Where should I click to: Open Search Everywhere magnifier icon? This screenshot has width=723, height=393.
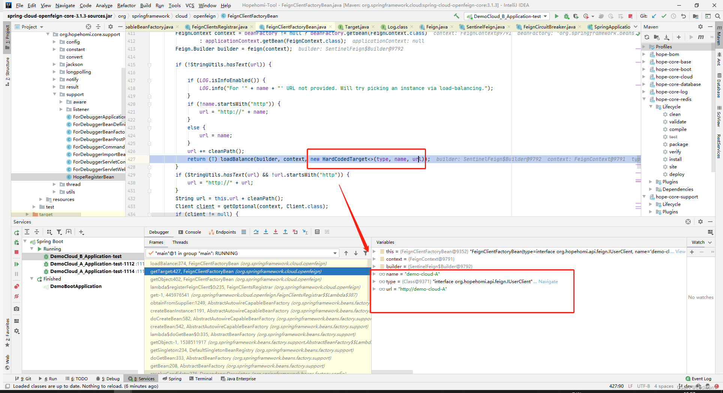tap(717, 16)
